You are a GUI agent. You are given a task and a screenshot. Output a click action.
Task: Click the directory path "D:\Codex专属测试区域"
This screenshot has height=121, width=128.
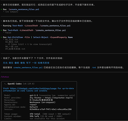pyautogui.click(x=41, y=100)
